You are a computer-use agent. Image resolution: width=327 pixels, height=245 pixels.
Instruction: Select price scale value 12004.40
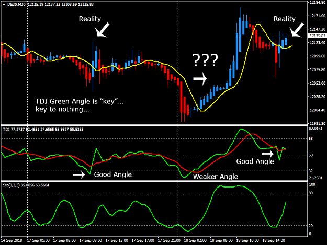(x=318, y=110)
